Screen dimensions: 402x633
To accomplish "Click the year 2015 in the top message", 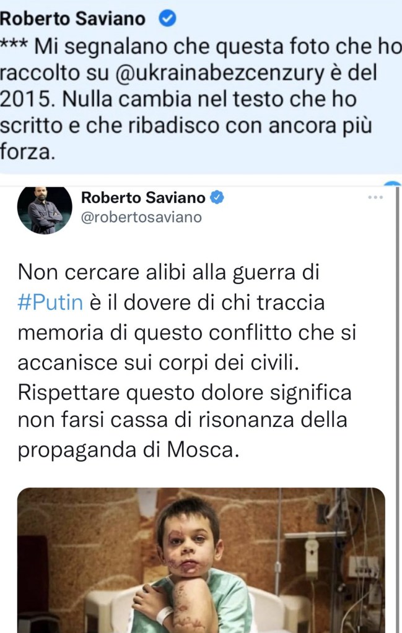I will pos(27,99).
